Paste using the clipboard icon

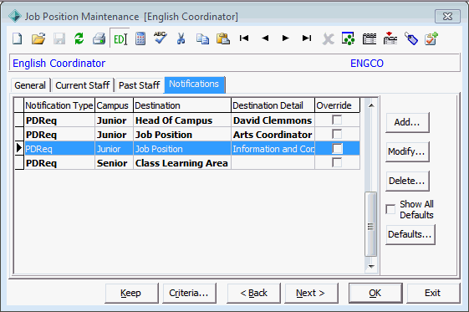click(223, 38)
